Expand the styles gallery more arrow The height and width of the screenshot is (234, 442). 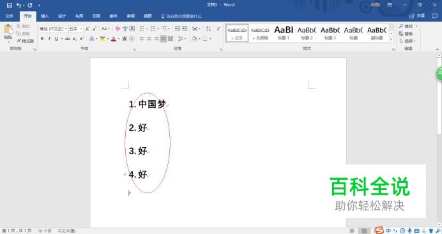pyautogui.click(x=392, y=40)
